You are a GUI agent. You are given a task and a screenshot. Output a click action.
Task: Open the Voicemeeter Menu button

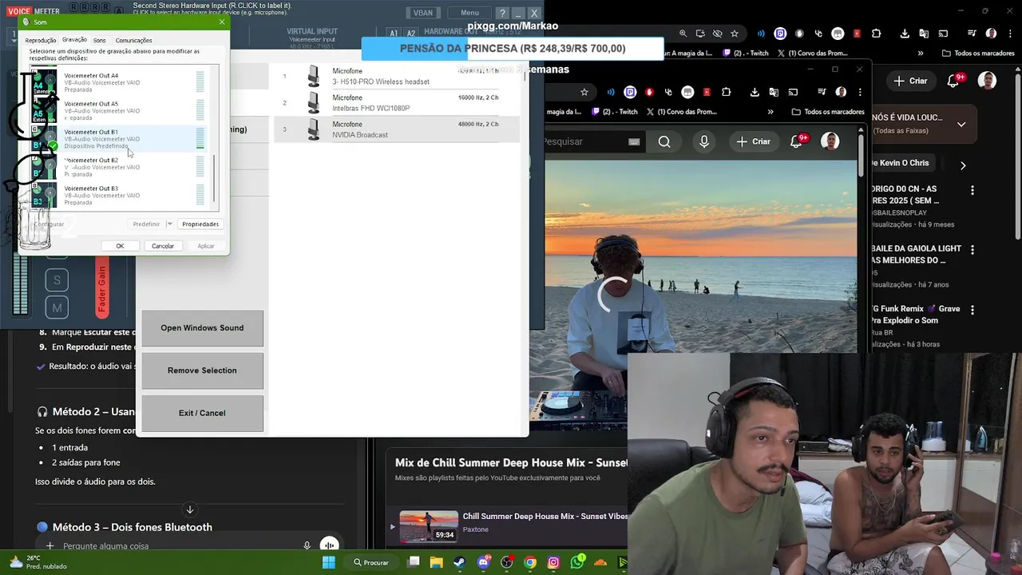[x=469, y=13]
